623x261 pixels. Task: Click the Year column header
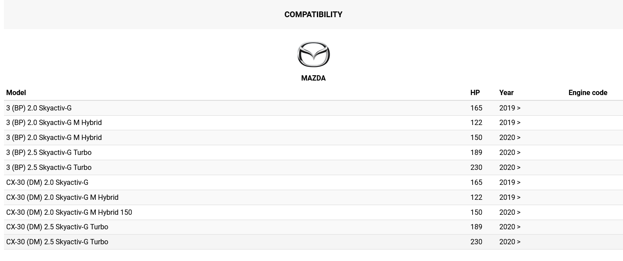pos(507,93)
